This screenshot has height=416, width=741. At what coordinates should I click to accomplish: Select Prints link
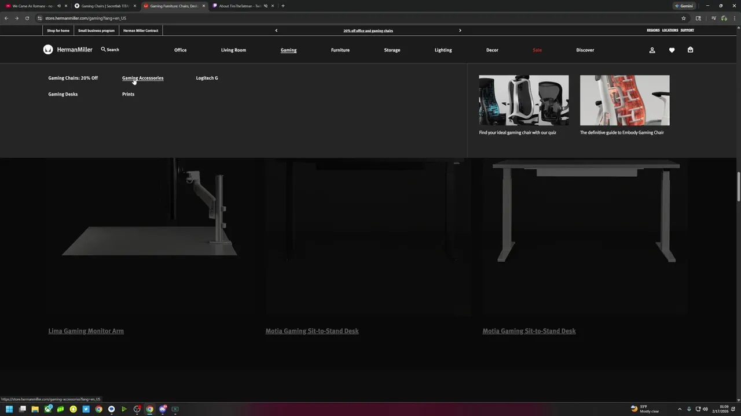point(128,94)
